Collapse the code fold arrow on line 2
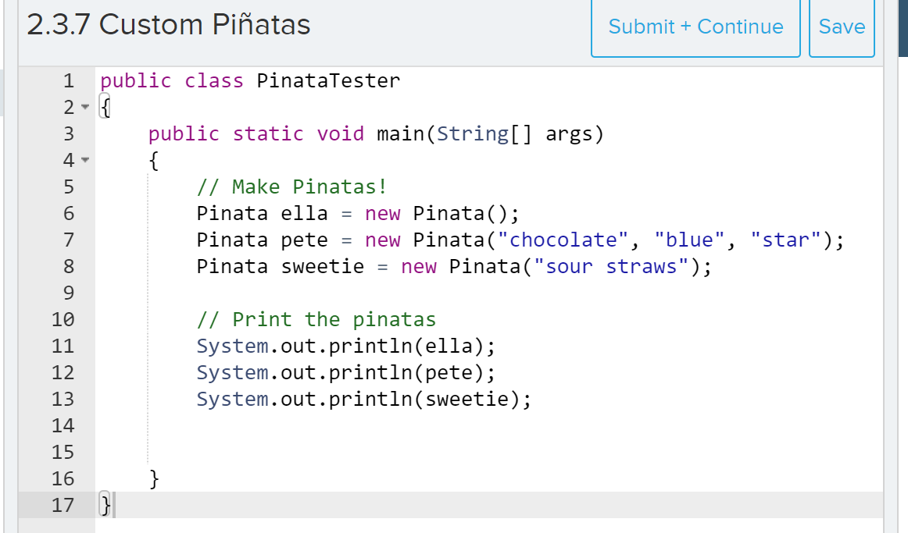 pos(84,107)
